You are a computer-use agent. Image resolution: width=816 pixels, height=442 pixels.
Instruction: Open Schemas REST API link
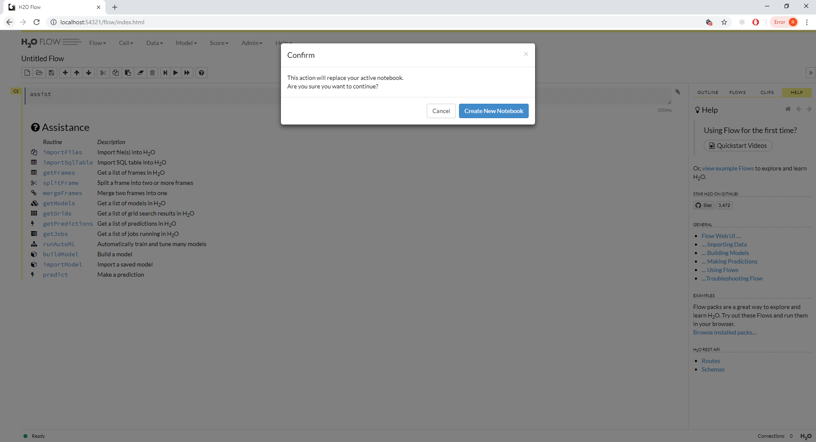coord(713,369)
